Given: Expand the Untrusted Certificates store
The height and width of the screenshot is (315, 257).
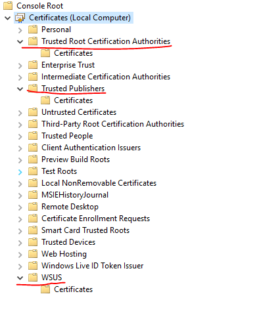Looking at the screenshot, I should [20, 113].
